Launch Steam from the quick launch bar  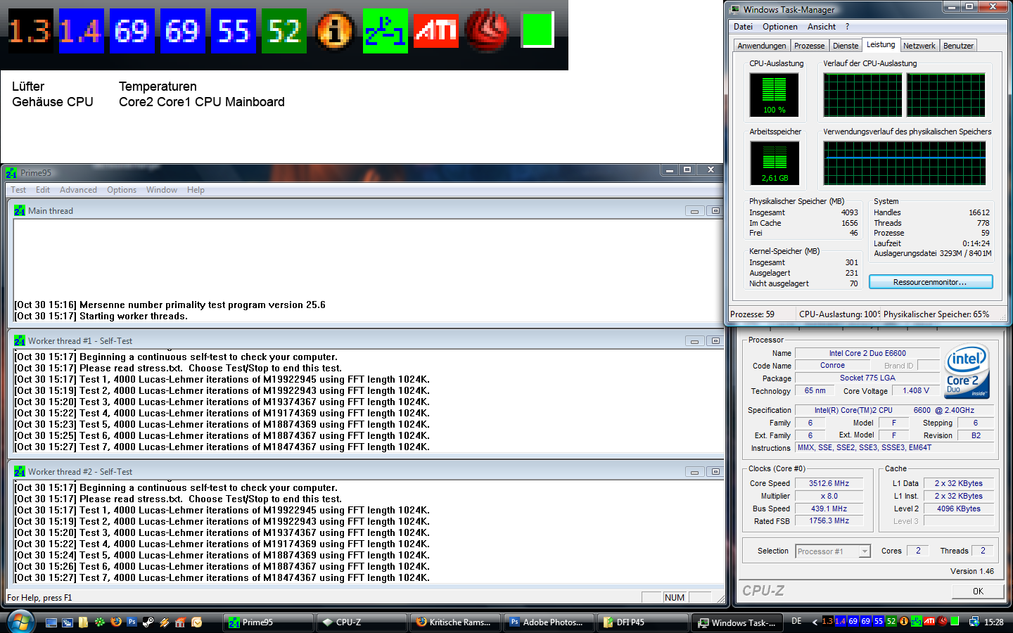click(148, 622)
